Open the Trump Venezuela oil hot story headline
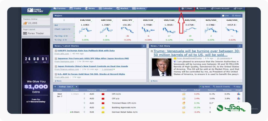The image size is (268, 121). 197,53
